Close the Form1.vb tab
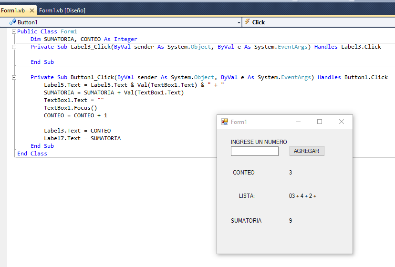The image size is (395, 267). click(32, 10)
